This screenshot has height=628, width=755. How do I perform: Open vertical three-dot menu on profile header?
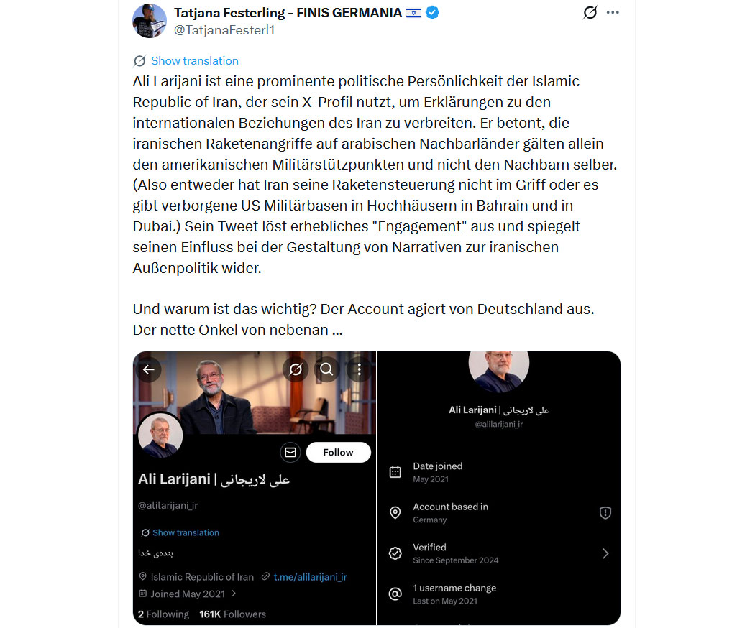359,369
